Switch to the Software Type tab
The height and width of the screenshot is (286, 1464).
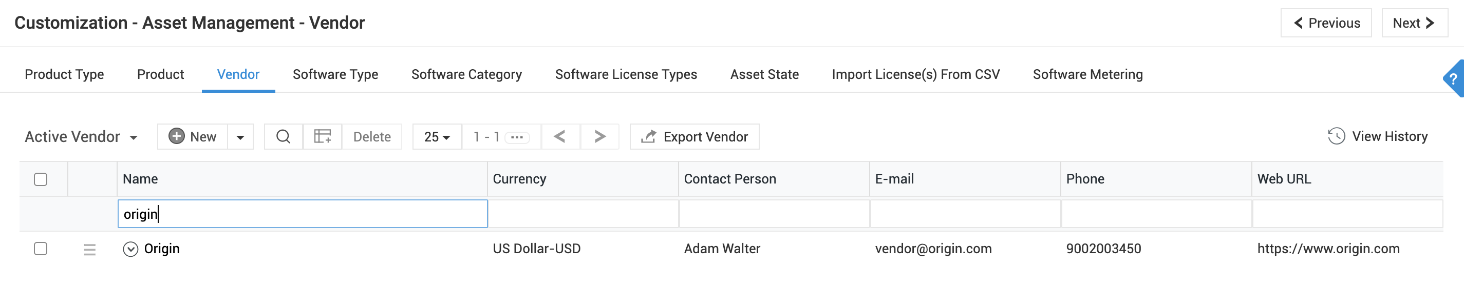[x=335, y=74]
